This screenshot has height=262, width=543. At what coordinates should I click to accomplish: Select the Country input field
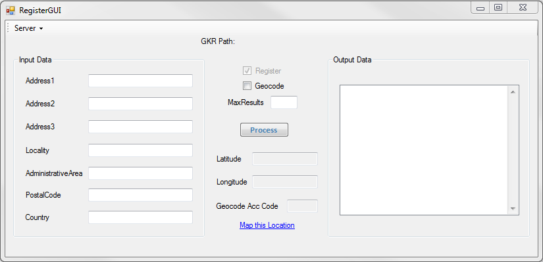(x=140, y=217)
